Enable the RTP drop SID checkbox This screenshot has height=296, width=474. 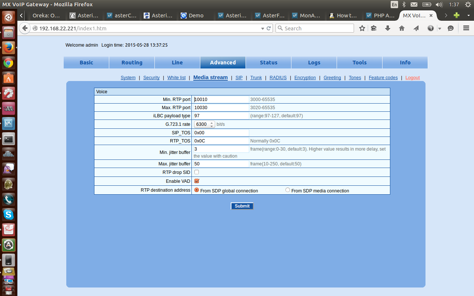click(x=197, y=172)
